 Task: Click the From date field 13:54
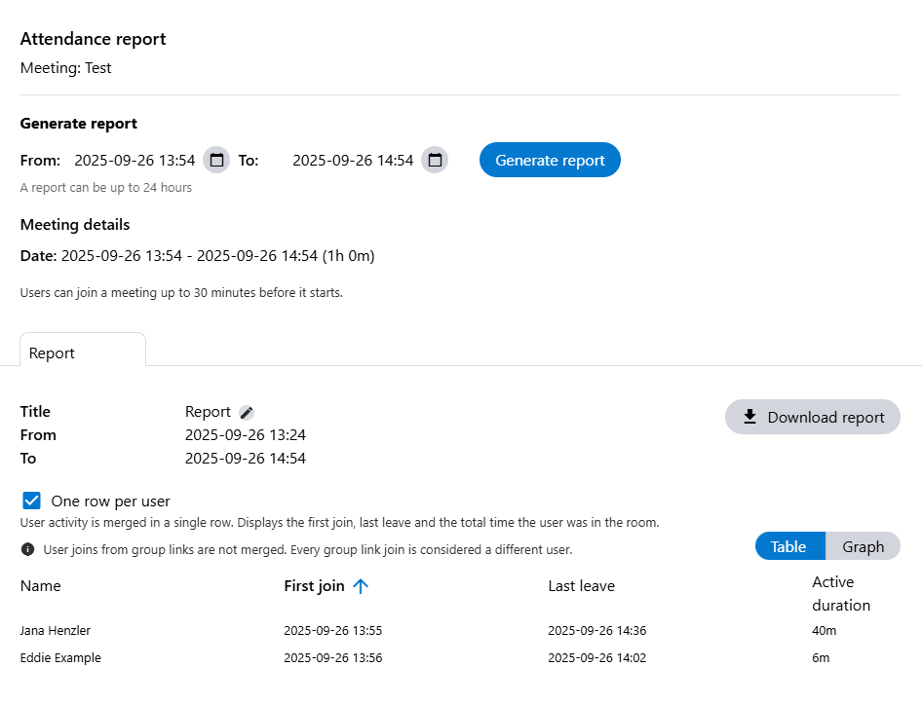point(134,160)
